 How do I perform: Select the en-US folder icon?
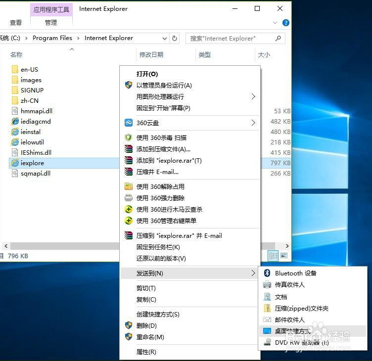point(15,70)
